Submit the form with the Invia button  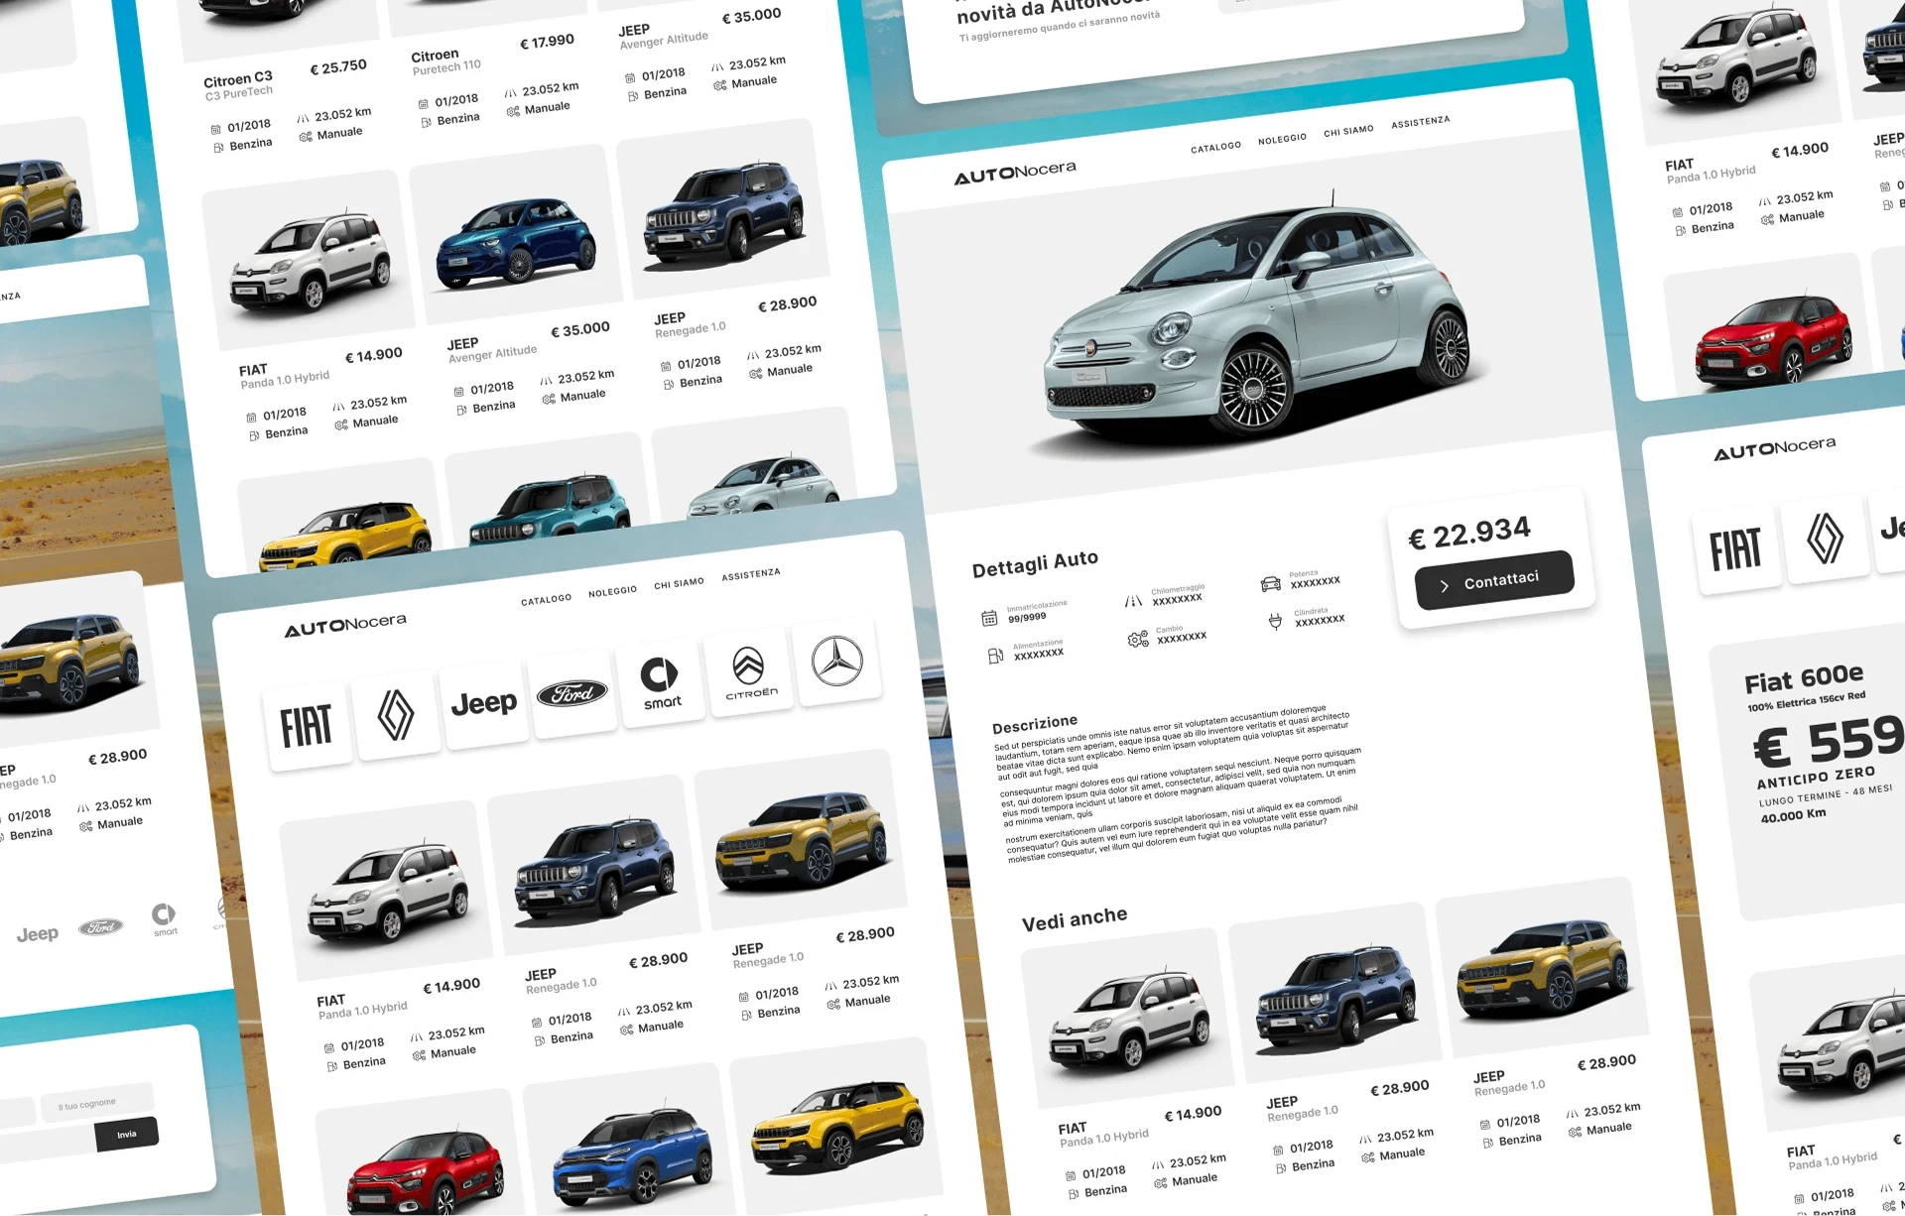[x=127, y=1134]
